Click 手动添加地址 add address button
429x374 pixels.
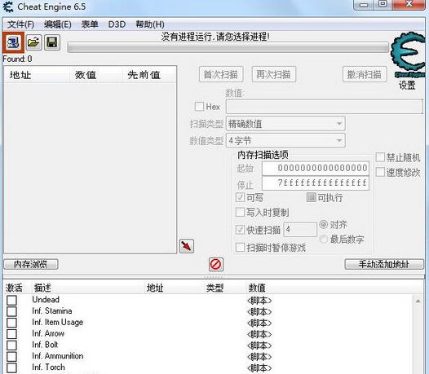384,264
